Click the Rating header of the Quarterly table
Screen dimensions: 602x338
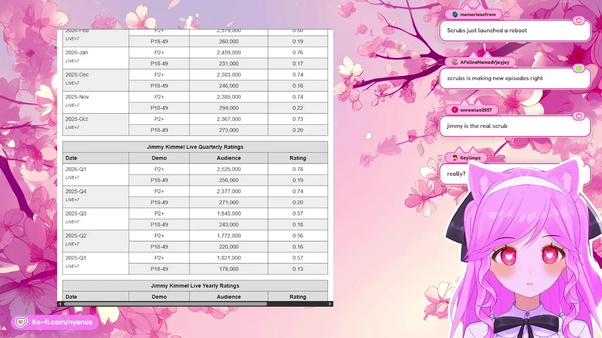click(x=298, y=158)
